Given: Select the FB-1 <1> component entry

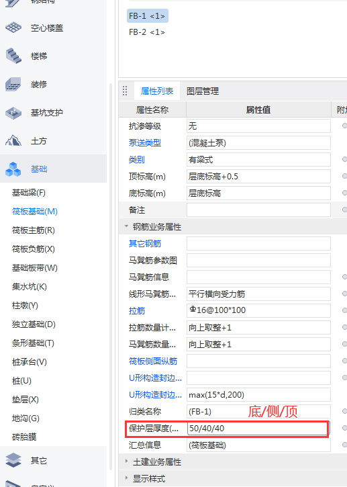Looking at the screenshot, I should point(148,16).
